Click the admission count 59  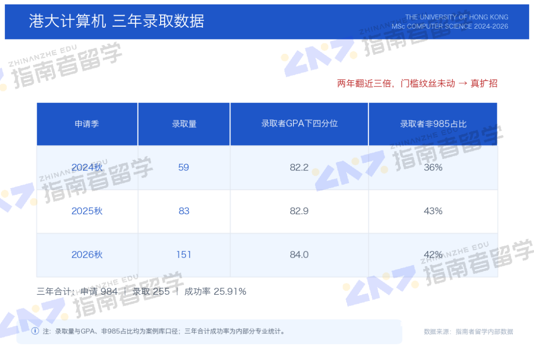(x=183, y=167)
